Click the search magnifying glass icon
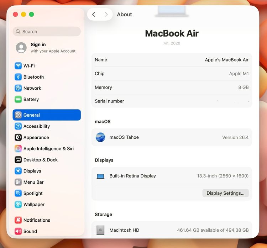 [x=18, y=32]
